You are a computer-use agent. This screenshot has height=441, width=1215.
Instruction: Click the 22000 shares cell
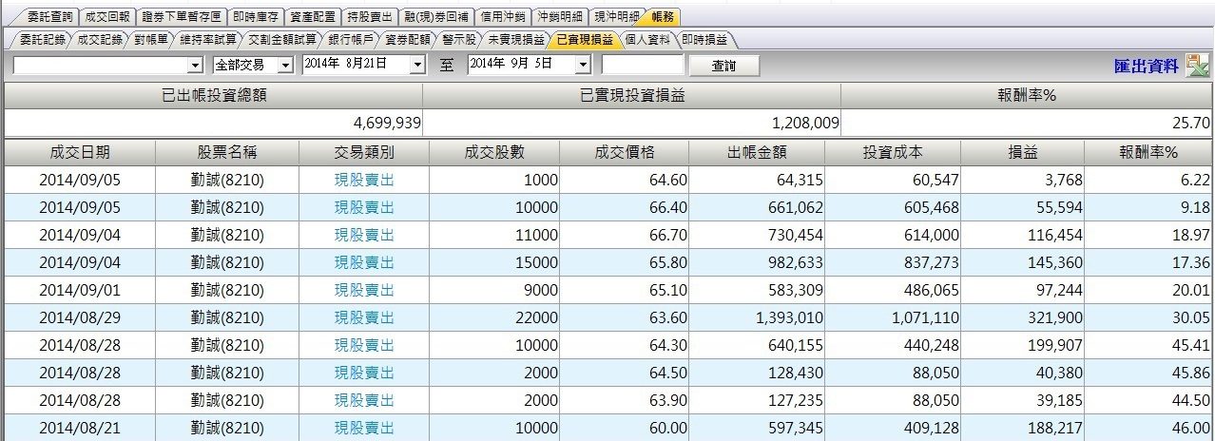[494, 317]
